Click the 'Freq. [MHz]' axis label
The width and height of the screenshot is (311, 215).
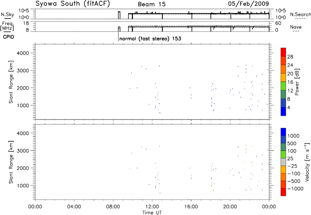7,26
